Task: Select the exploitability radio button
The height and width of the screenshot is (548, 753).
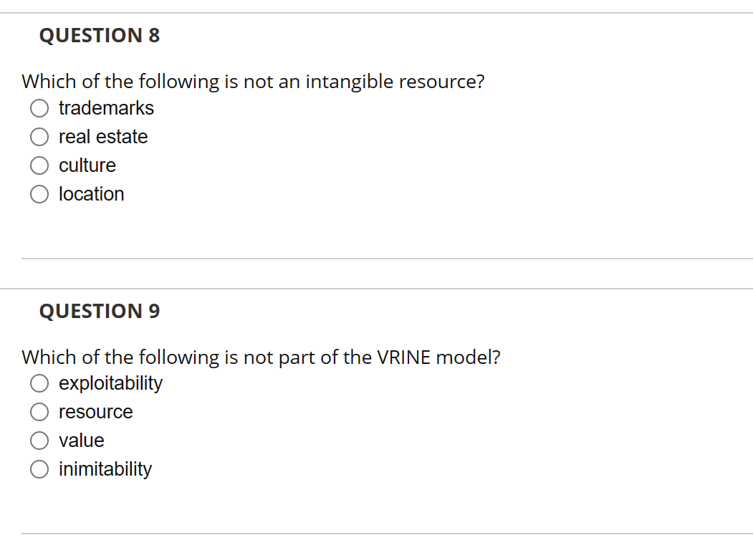Action: [x=40, y=383]
